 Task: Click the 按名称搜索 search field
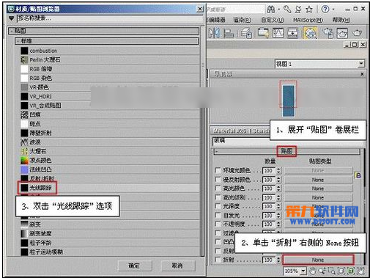point(110,18)
